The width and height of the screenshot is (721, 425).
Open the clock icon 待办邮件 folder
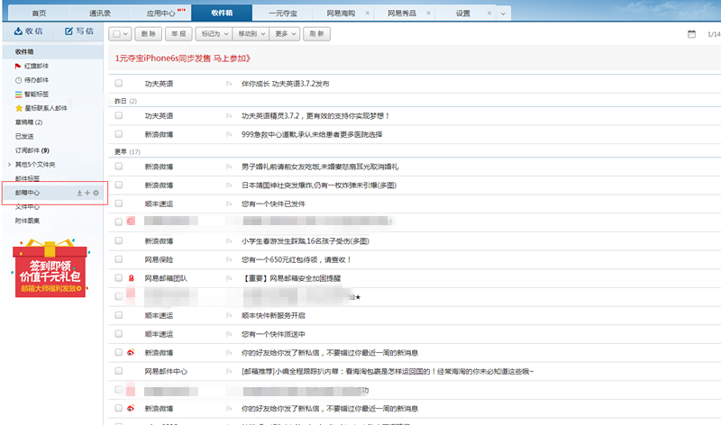tap(18, 80)
